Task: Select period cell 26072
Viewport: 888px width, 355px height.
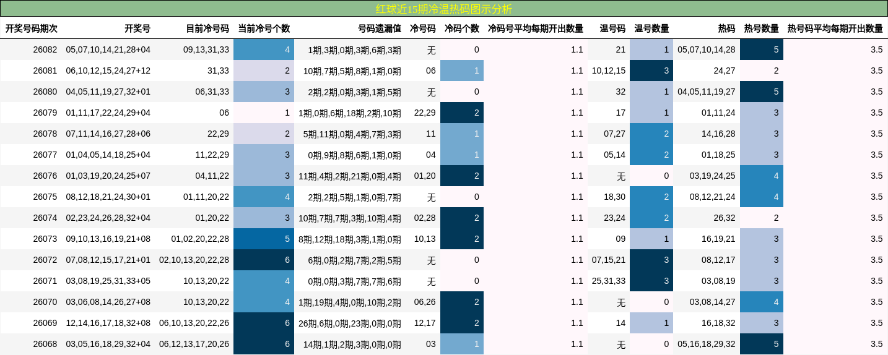Action: [x=45, y=260]
